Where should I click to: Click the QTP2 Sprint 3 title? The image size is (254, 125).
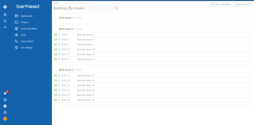tap(66, 70)
